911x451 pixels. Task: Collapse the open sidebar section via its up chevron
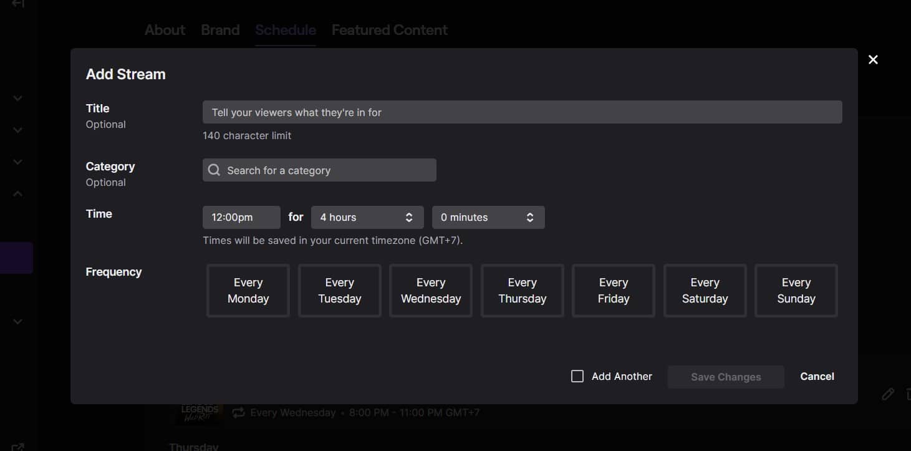(17, 193)
